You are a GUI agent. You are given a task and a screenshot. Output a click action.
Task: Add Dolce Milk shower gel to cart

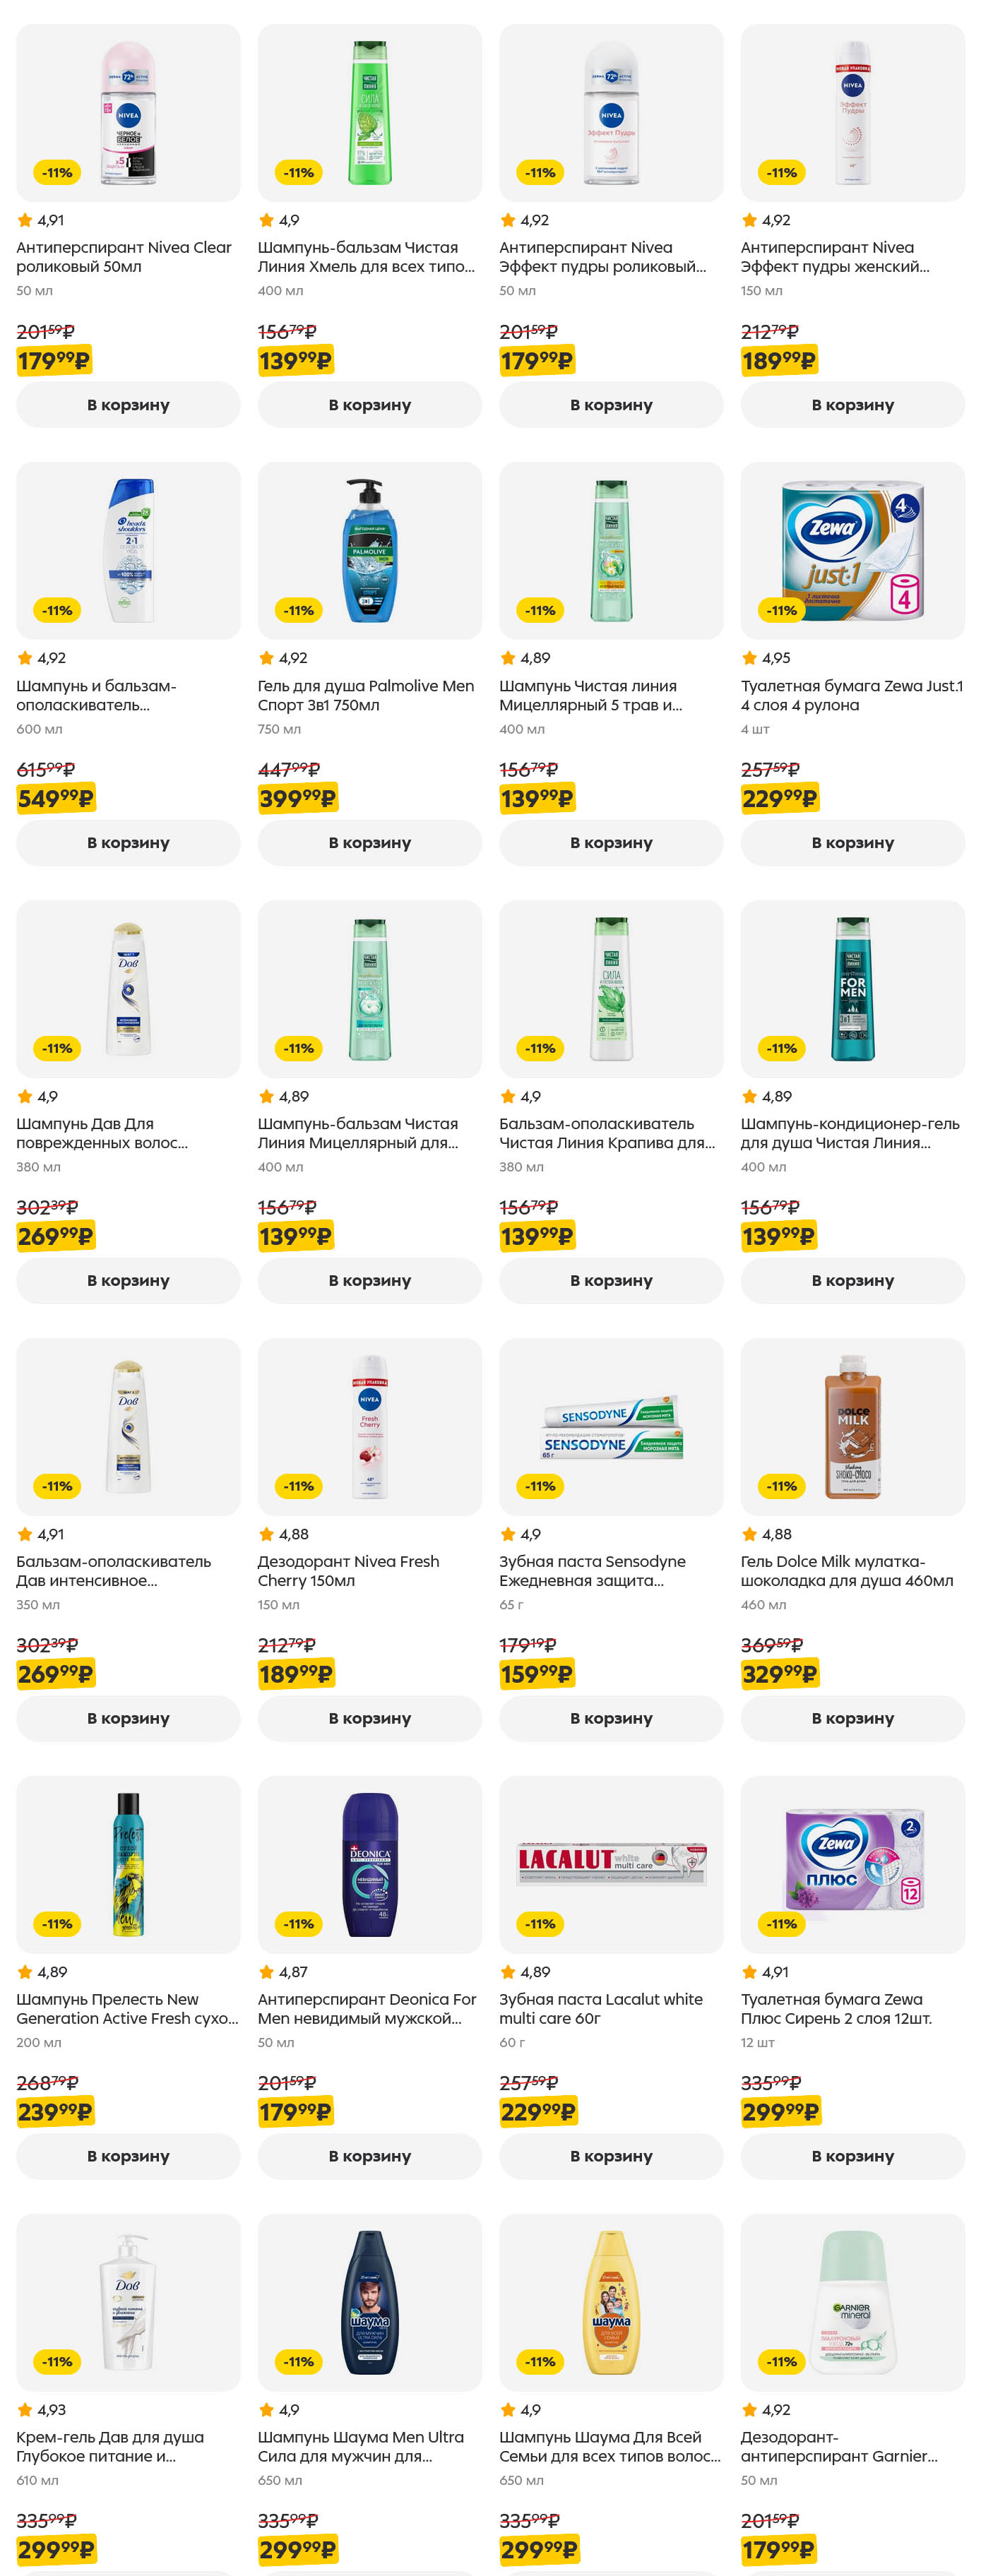coord(852,1718)
